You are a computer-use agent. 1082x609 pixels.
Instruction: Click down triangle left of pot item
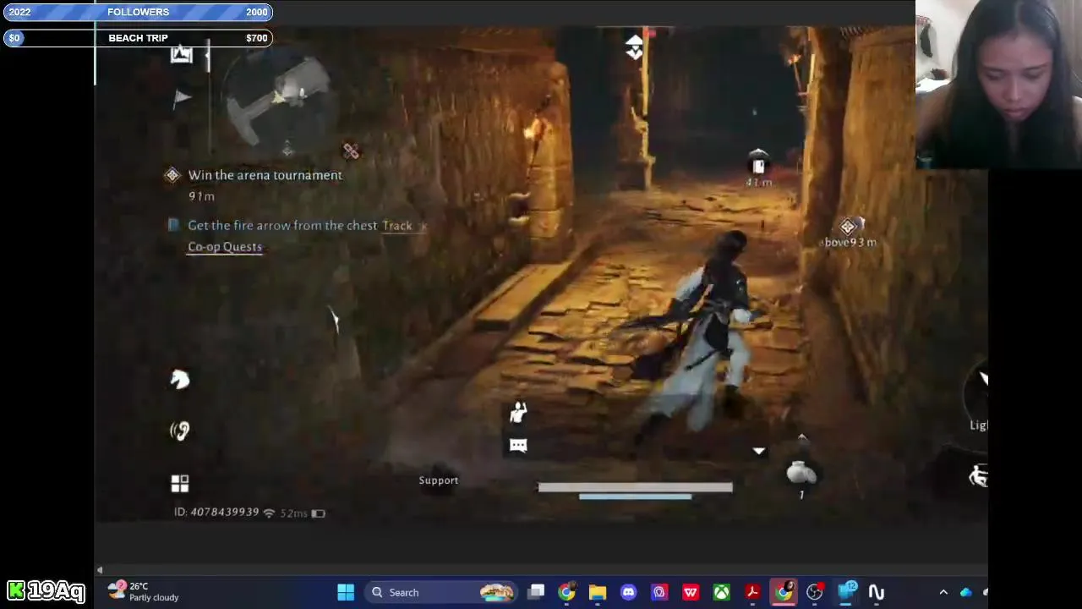pos(759,452)
